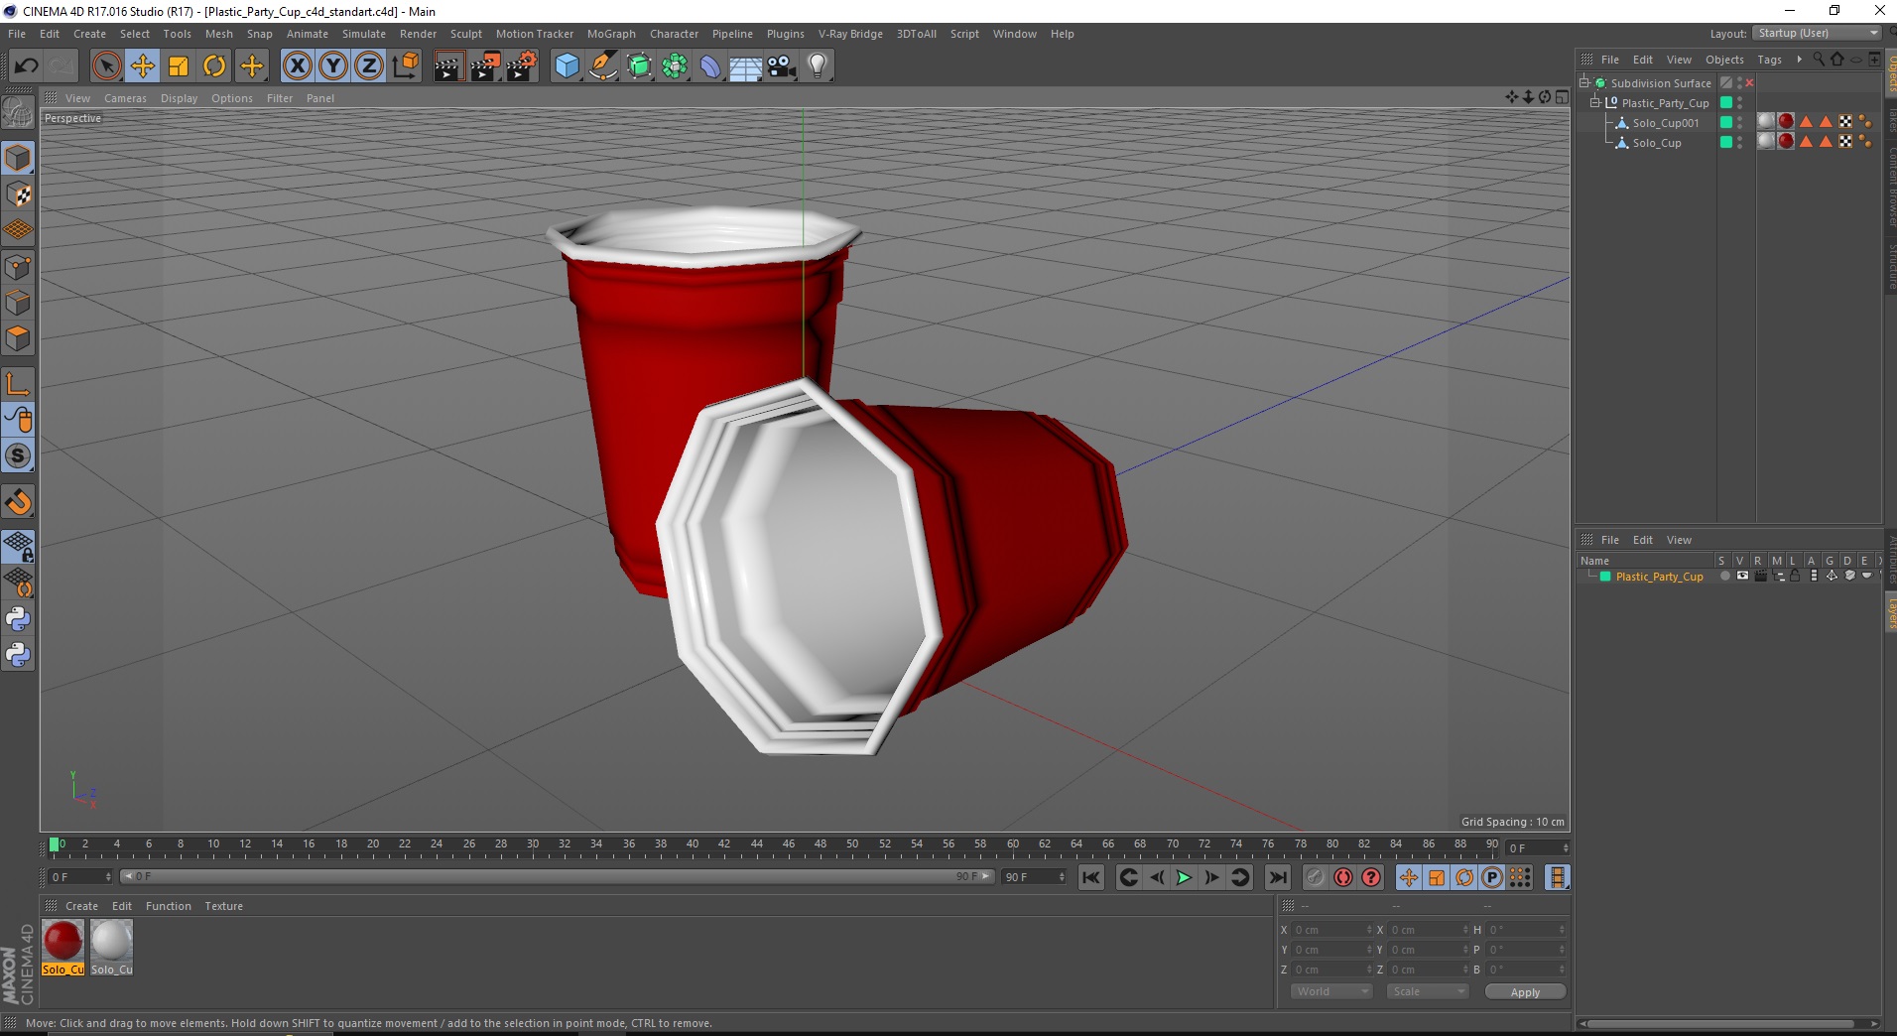The width and height of the screenshot is (1897, 1036).
Task: Add a Cube primitive object
Action: pos(567,66)
